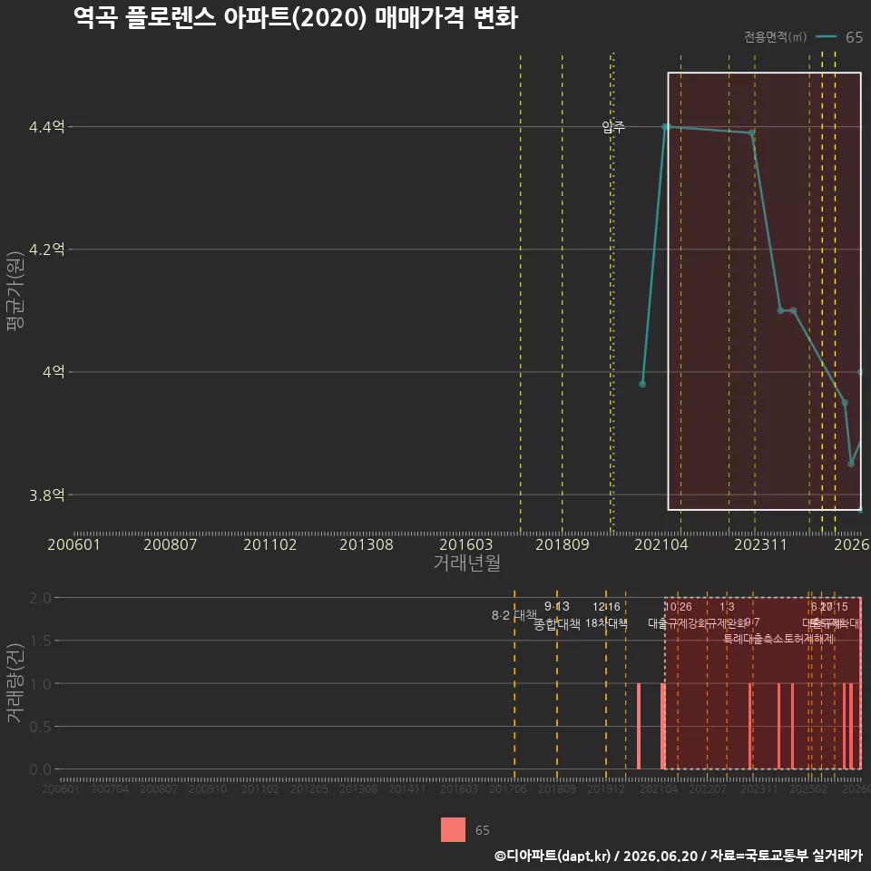The image size is (871, 871).
Task: Click the legend title 전용면적(㎡)
Action: click(775, 36)
